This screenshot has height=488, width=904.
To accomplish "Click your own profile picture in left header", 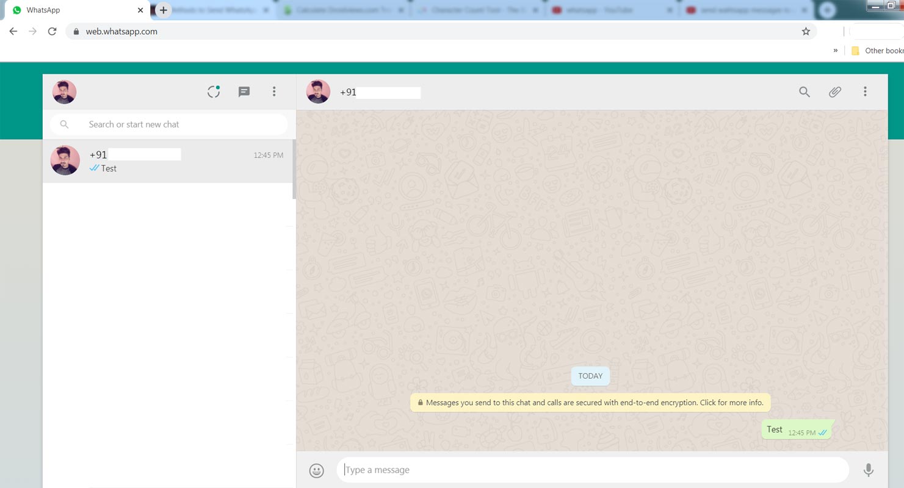I will (x=64, y=91).
